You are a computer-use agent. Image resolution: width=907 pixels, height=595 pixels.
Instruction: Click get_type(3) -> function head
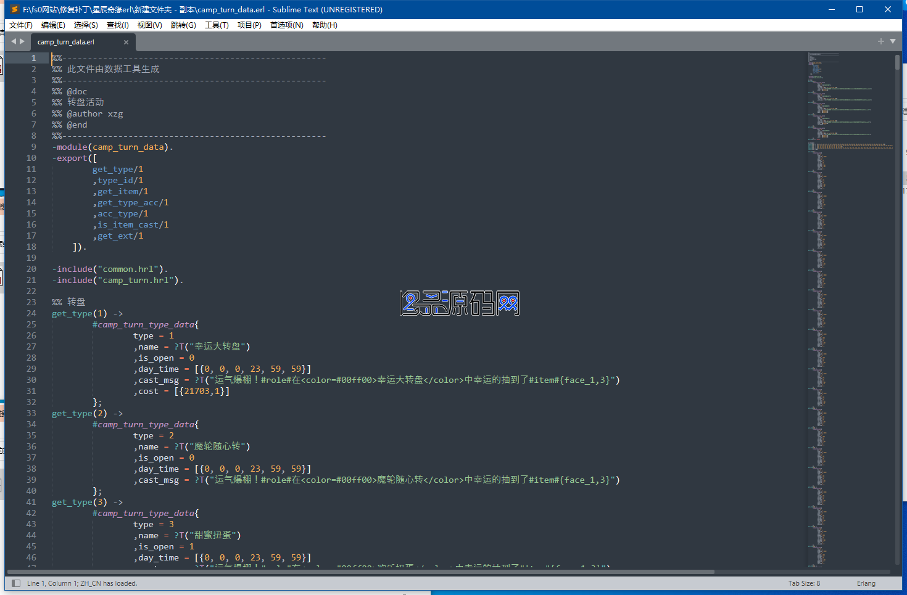pyautogui.click(x=87, y=502)
